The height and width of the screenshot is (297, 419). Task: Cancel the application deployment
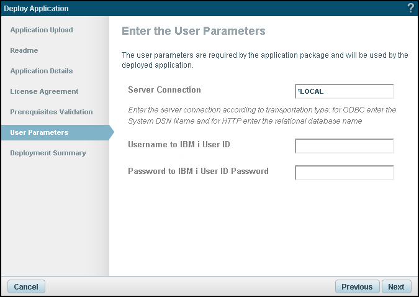pos(26,286)
